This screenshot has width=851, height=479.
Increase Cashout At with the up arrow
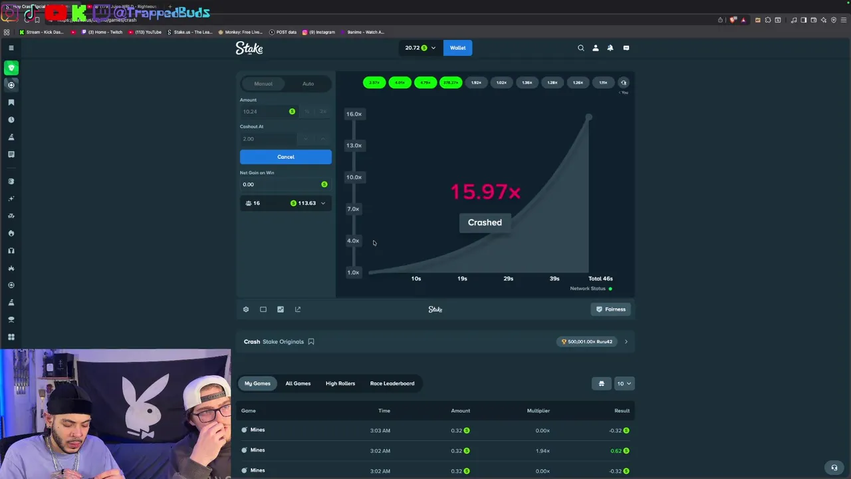point(323,139)
